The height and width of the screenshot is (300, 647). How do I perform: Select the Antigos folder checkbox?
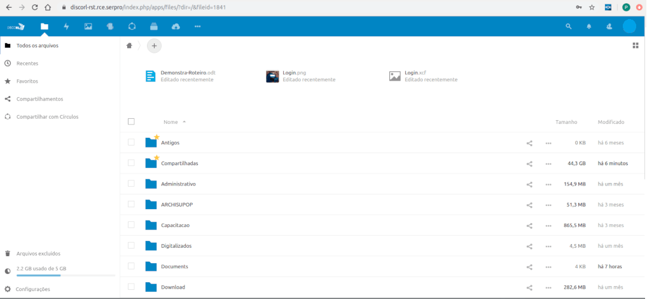[131, 142]
